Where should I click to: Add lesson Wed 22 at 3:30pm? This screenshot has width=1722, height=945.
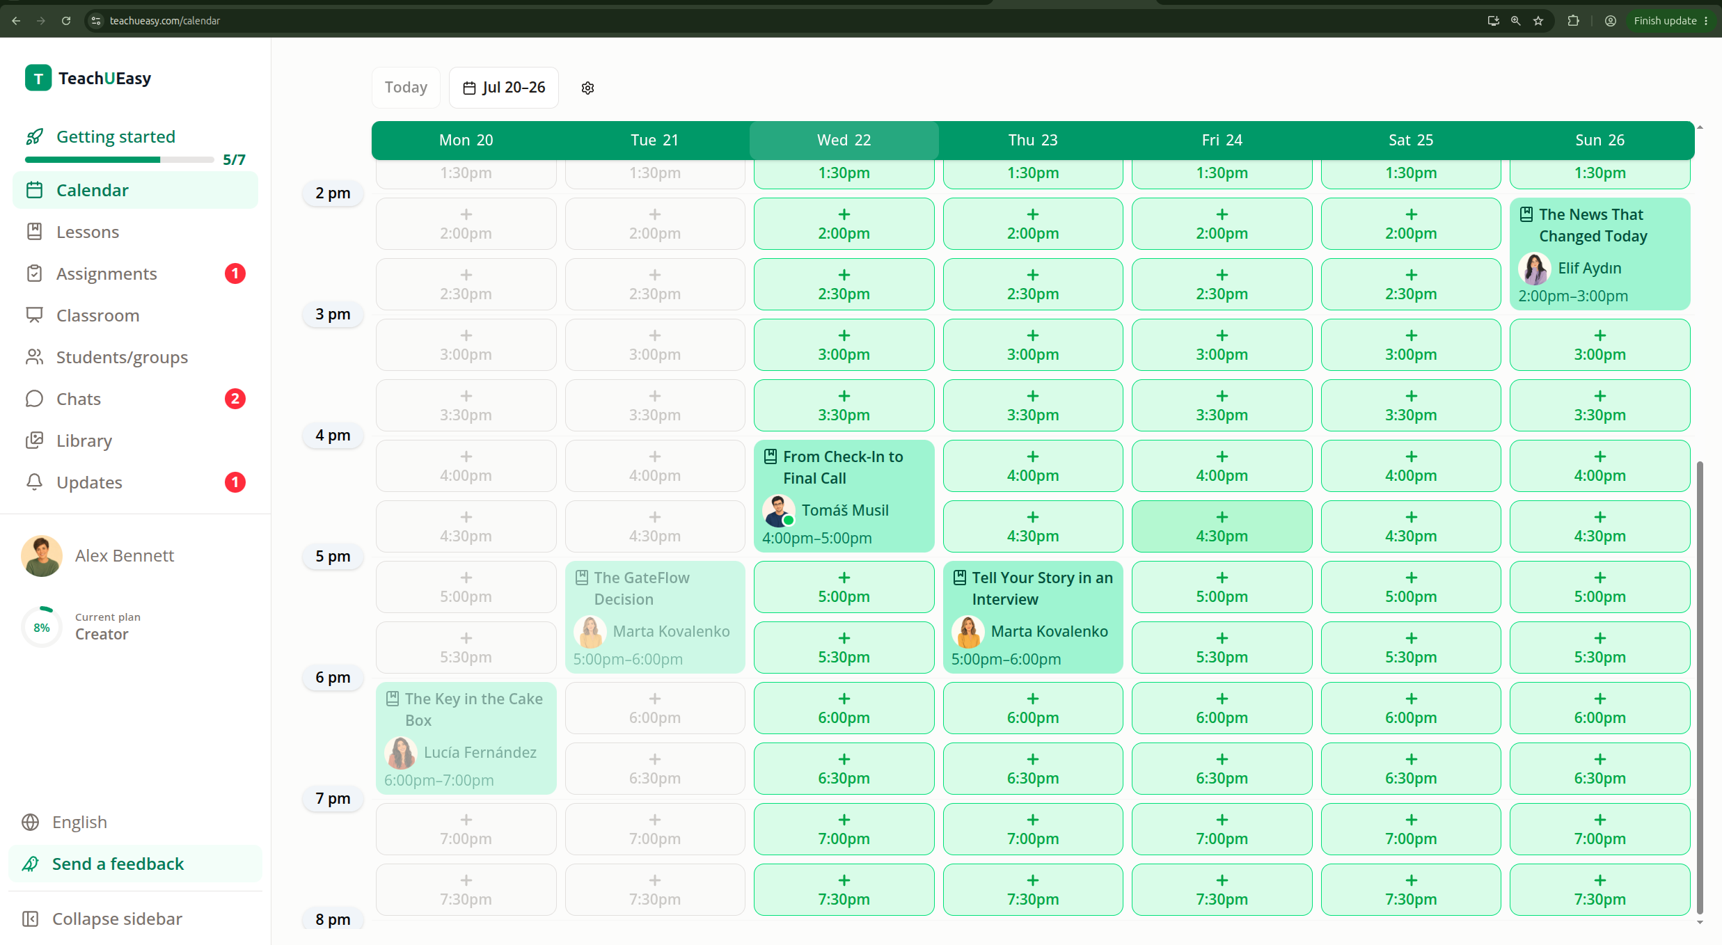click(844, 406)
